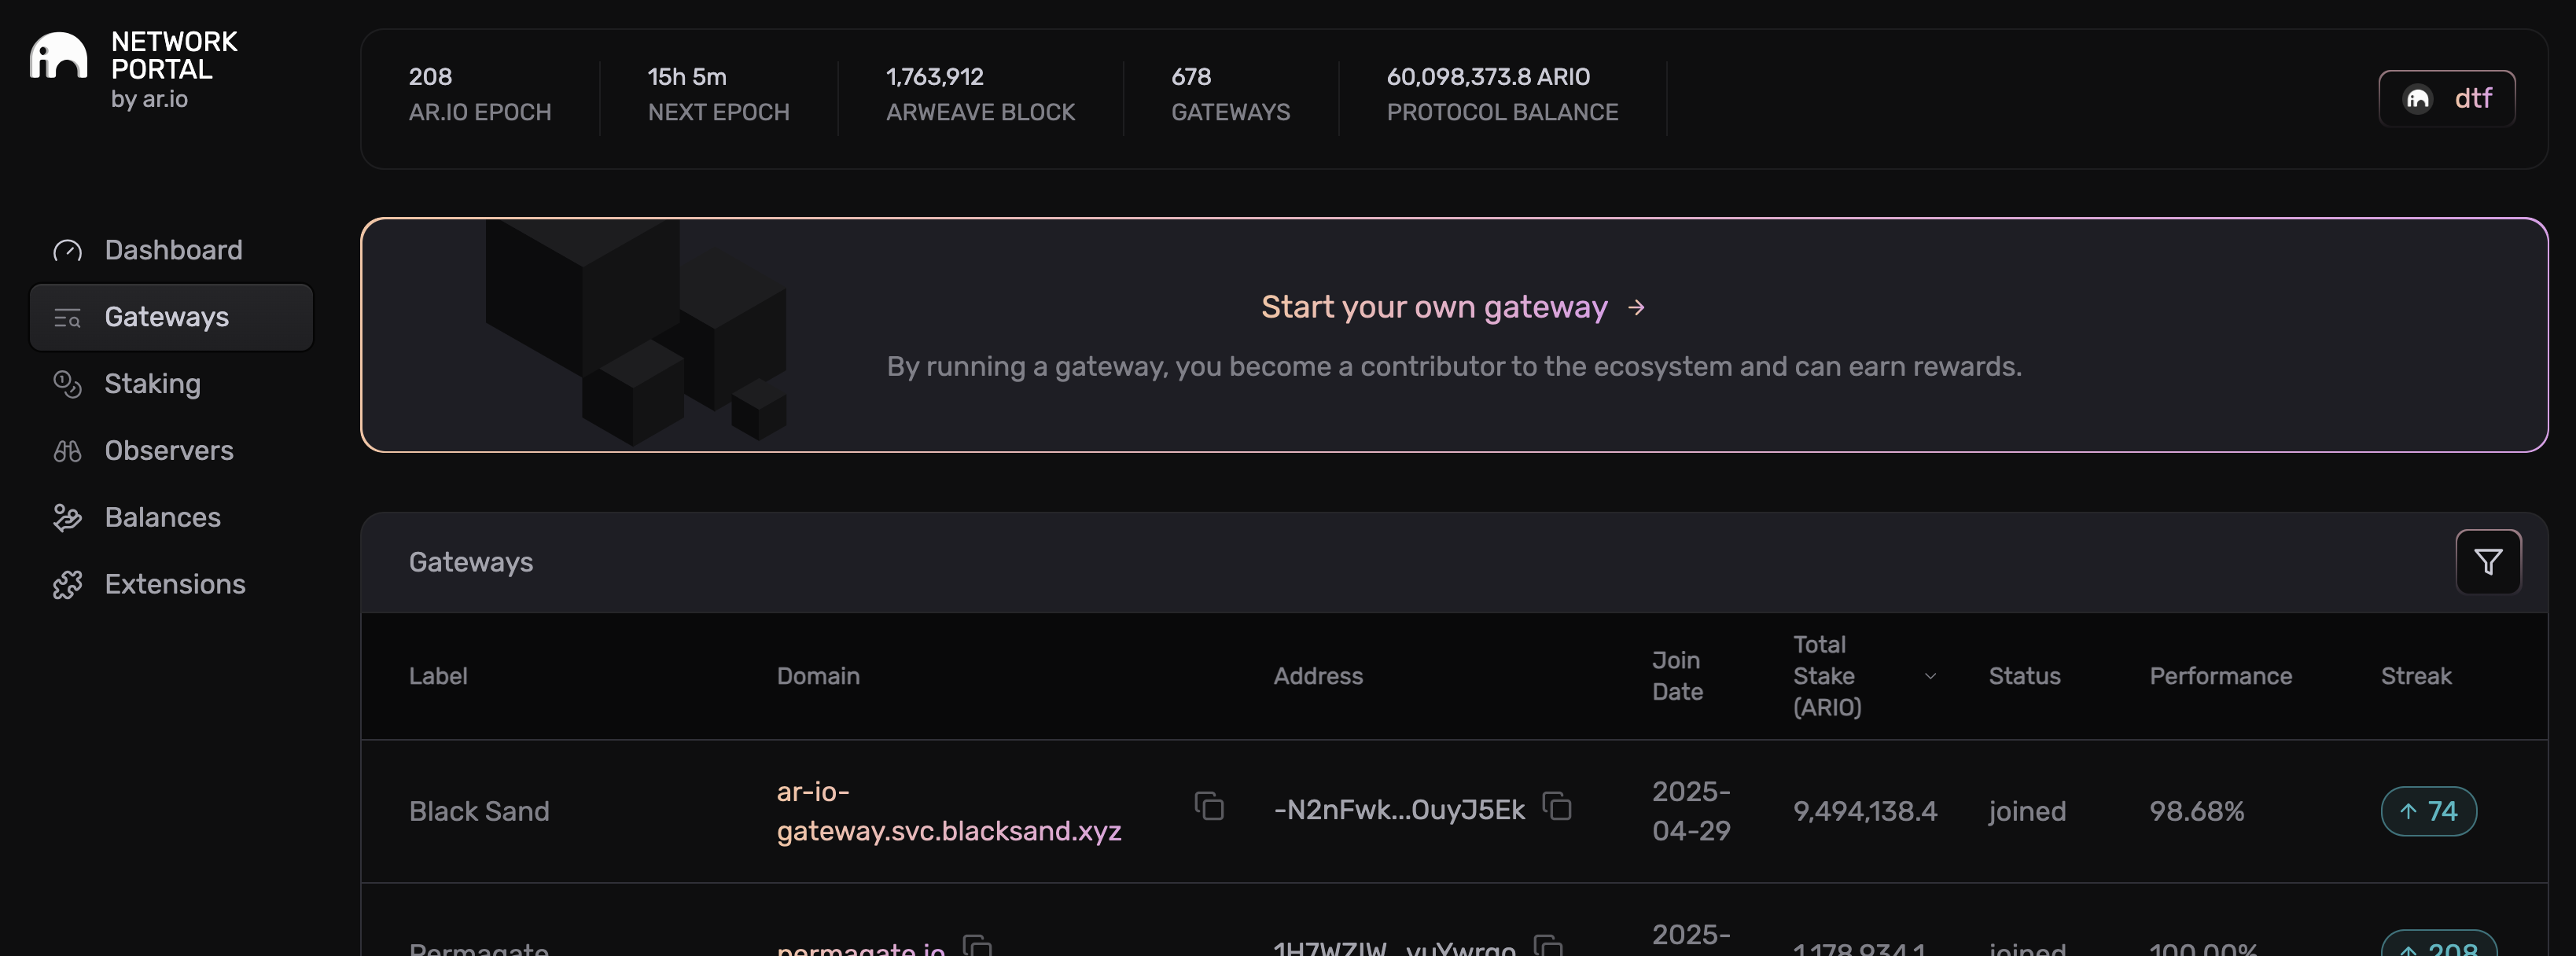Sort table by the Performance column header
The width and height of the screenshot is (2576, 956).
pos(2220,676)
